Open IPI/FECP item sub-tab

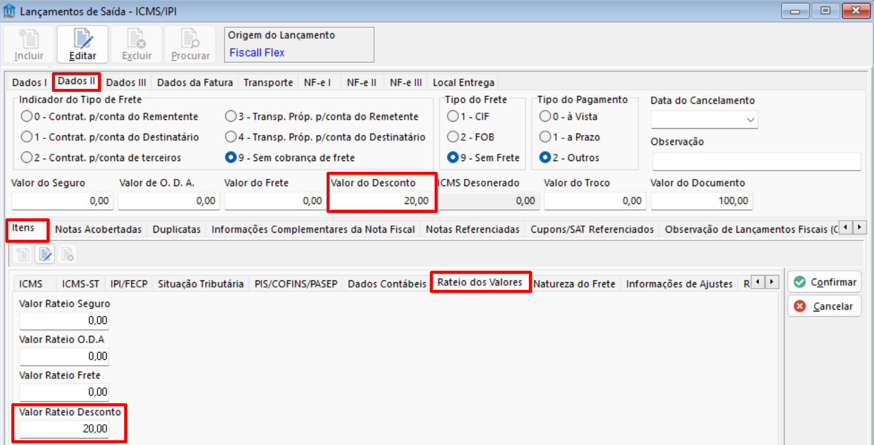pos(129,284)
